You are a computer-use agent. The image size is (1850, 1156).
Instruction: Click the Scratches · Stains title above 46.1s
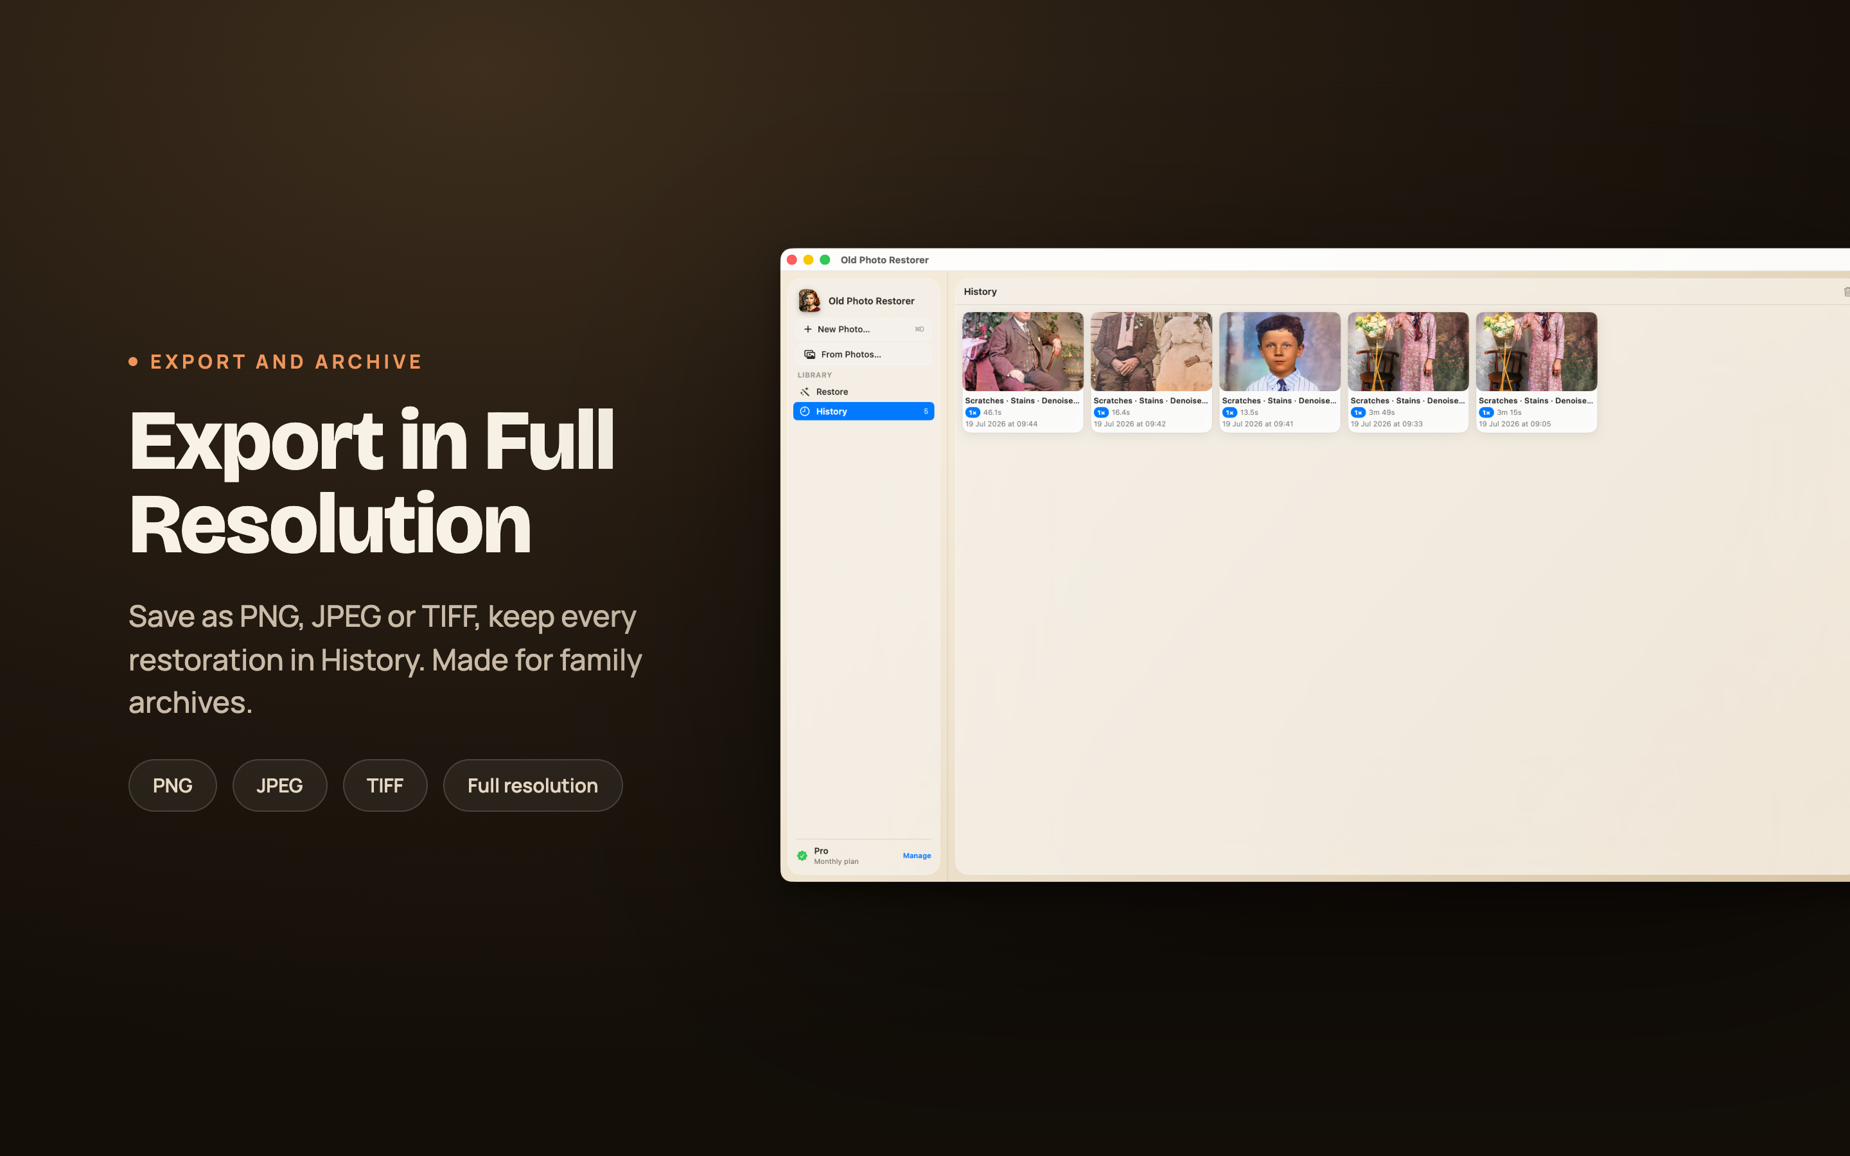point(1022,401)
